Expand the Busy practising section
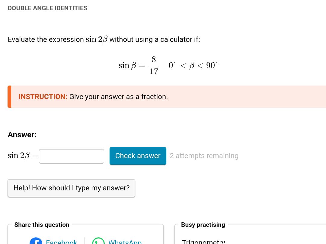This screenshot has width=326, height=244. click(203, 225)
